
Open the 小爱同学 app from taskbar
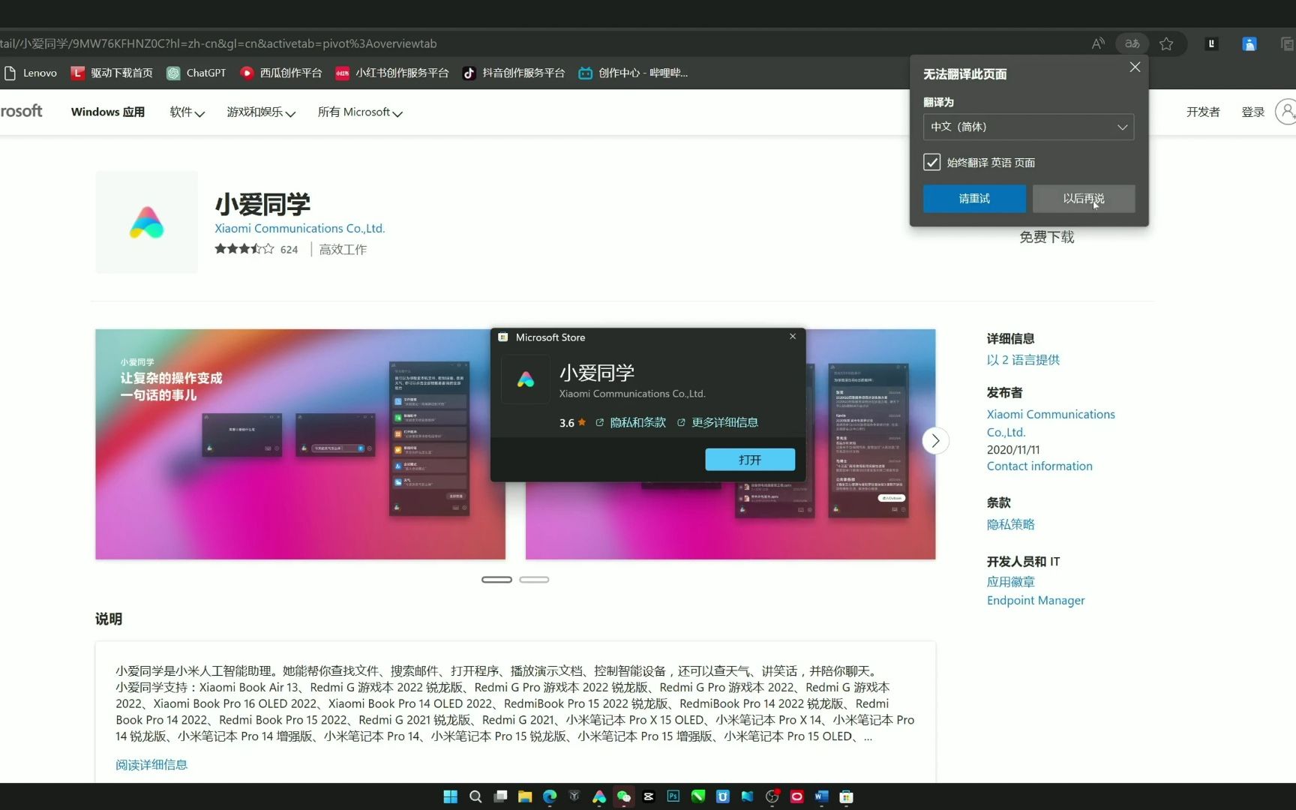click(x=599, y=796)
